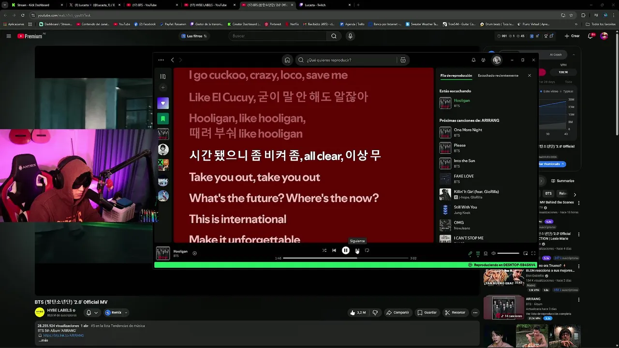Screen dimensions: 619x348
Task: Open green bookmark episodes item in sidebar
Action: click(163, 118)
